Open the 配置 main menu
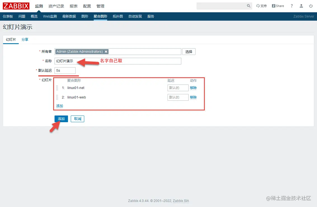 pos(87,6)
